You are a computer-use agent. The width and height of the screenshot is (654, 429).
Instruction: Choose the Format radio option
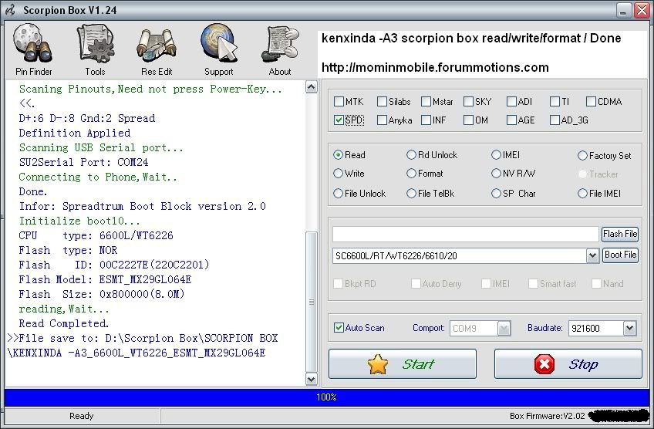pos(411,173)
